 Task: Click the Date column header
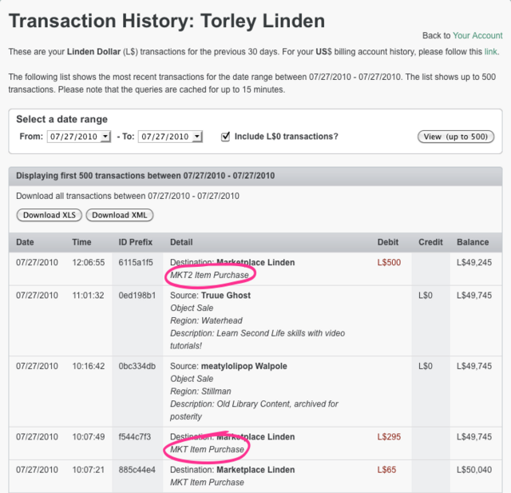[x=26, y=242]
